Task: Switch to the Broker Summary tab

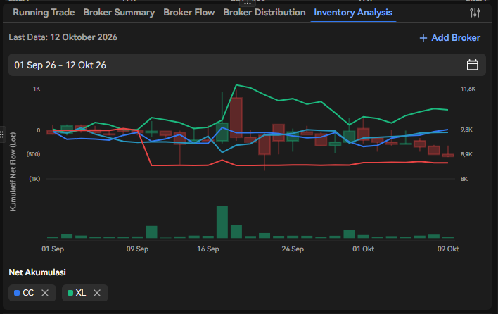Action: 119,13
